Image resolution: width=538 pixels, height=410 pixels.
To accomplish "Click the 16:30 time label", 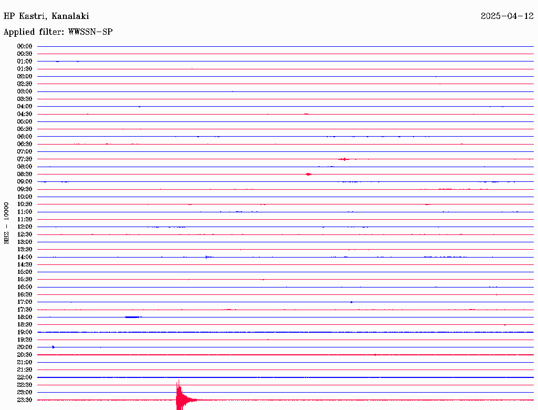I will [x=25, y=295].
